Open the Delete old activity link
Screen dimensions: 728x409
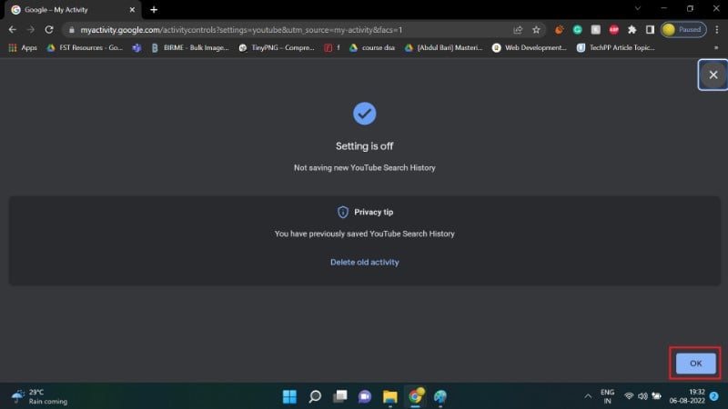coord(365,263)
